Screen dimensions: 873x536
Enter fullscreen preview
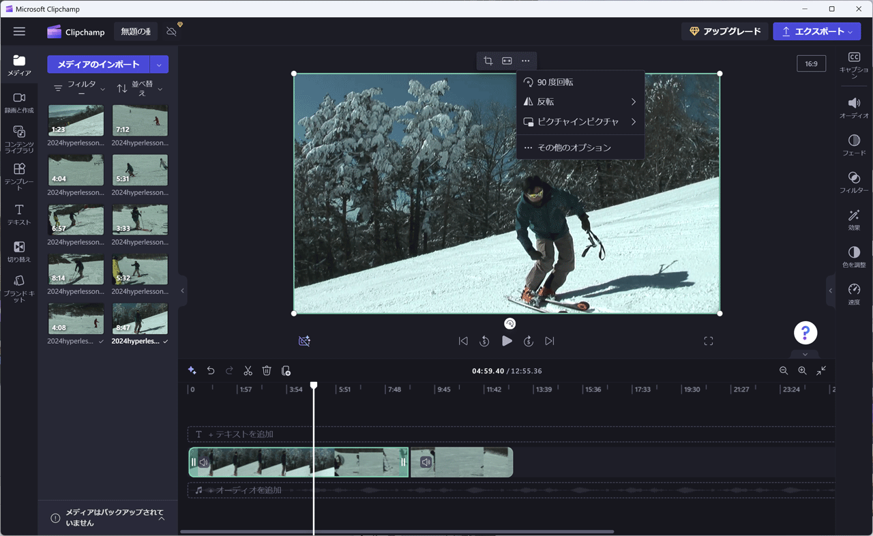709,341
